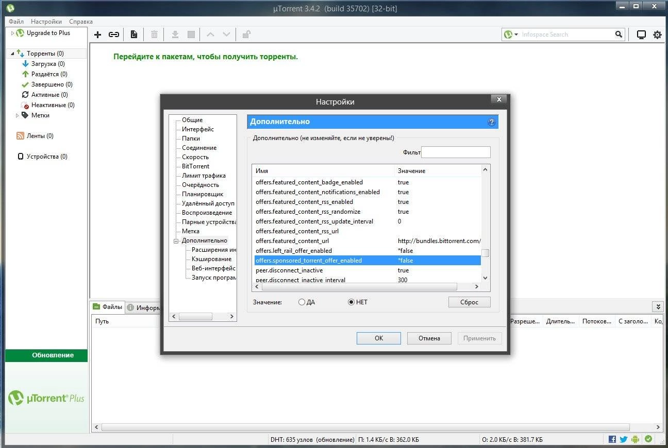Open the Настройки menu
The image size is (668, 448).
(46, 21)
